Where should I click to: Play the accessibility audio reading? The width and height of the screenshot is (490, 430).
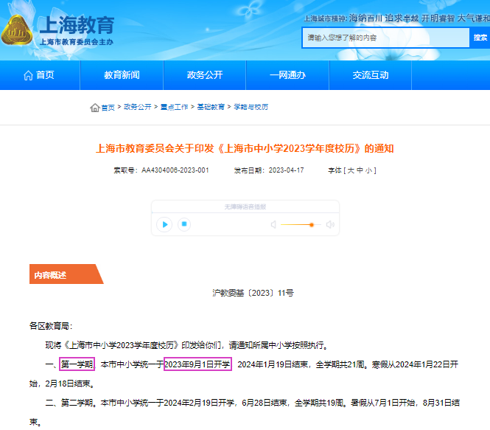165,224
